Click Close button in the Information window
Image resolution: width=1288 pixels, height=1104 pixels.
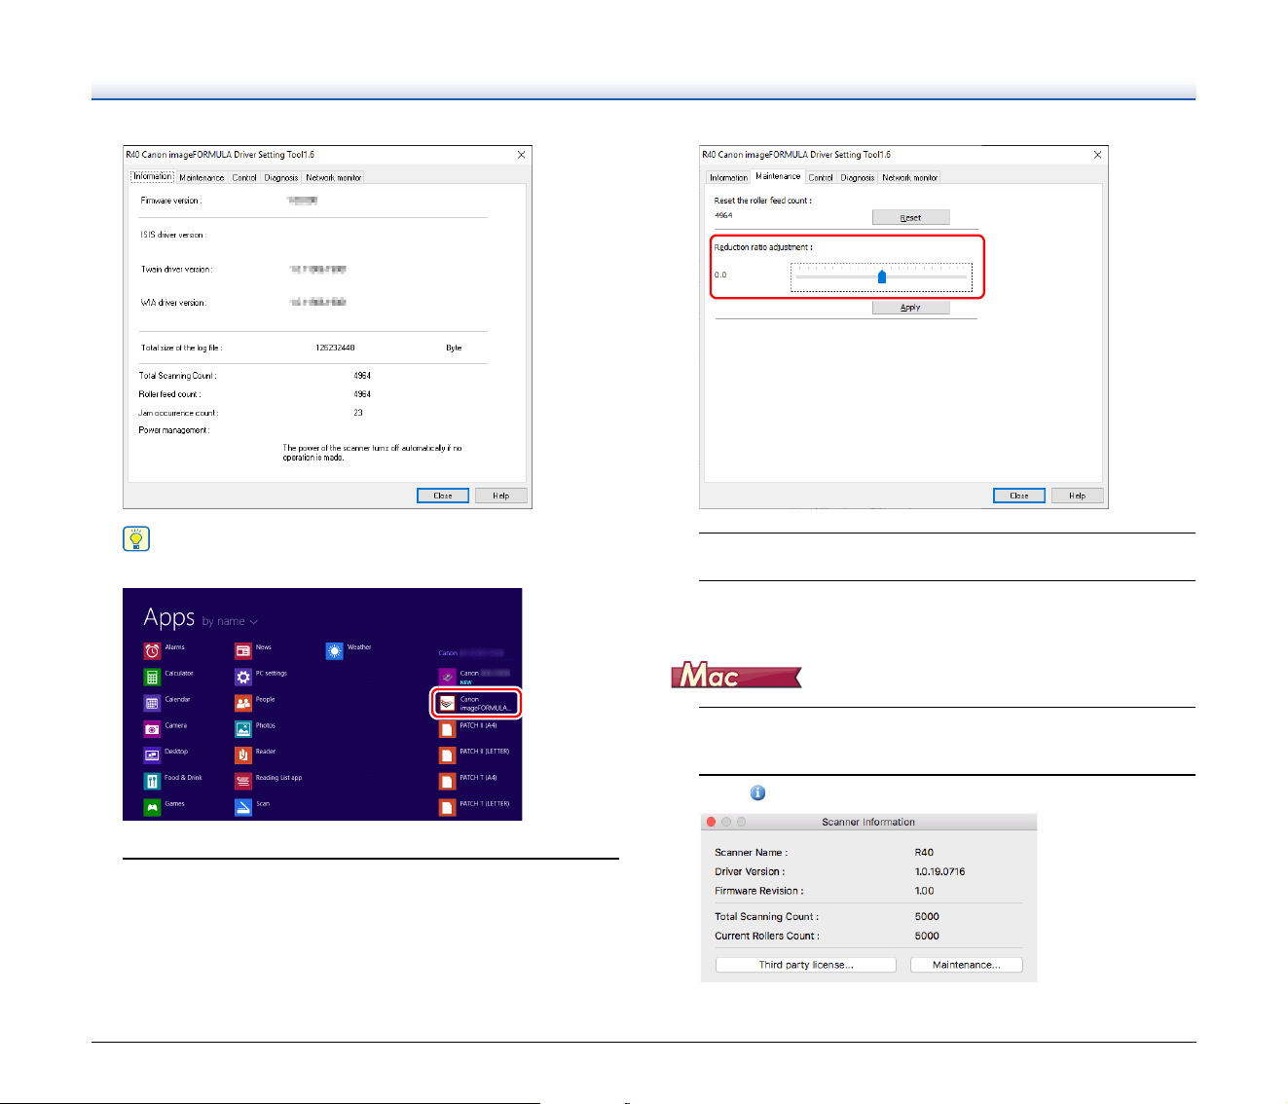tap(443, 496)
